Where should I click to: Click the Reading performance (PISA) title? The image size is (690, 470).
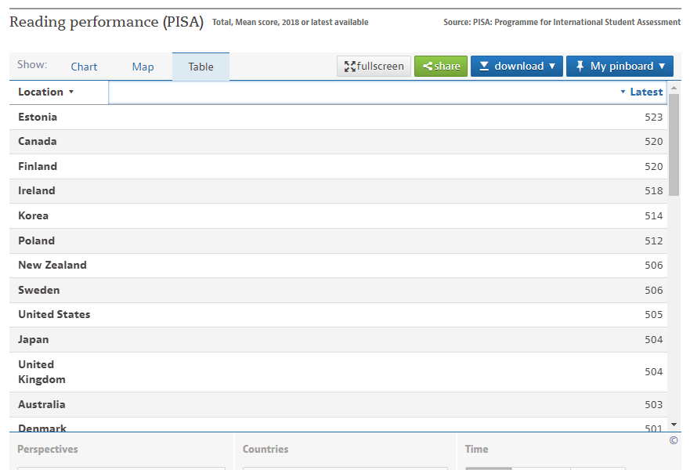(x=107, y=22)
